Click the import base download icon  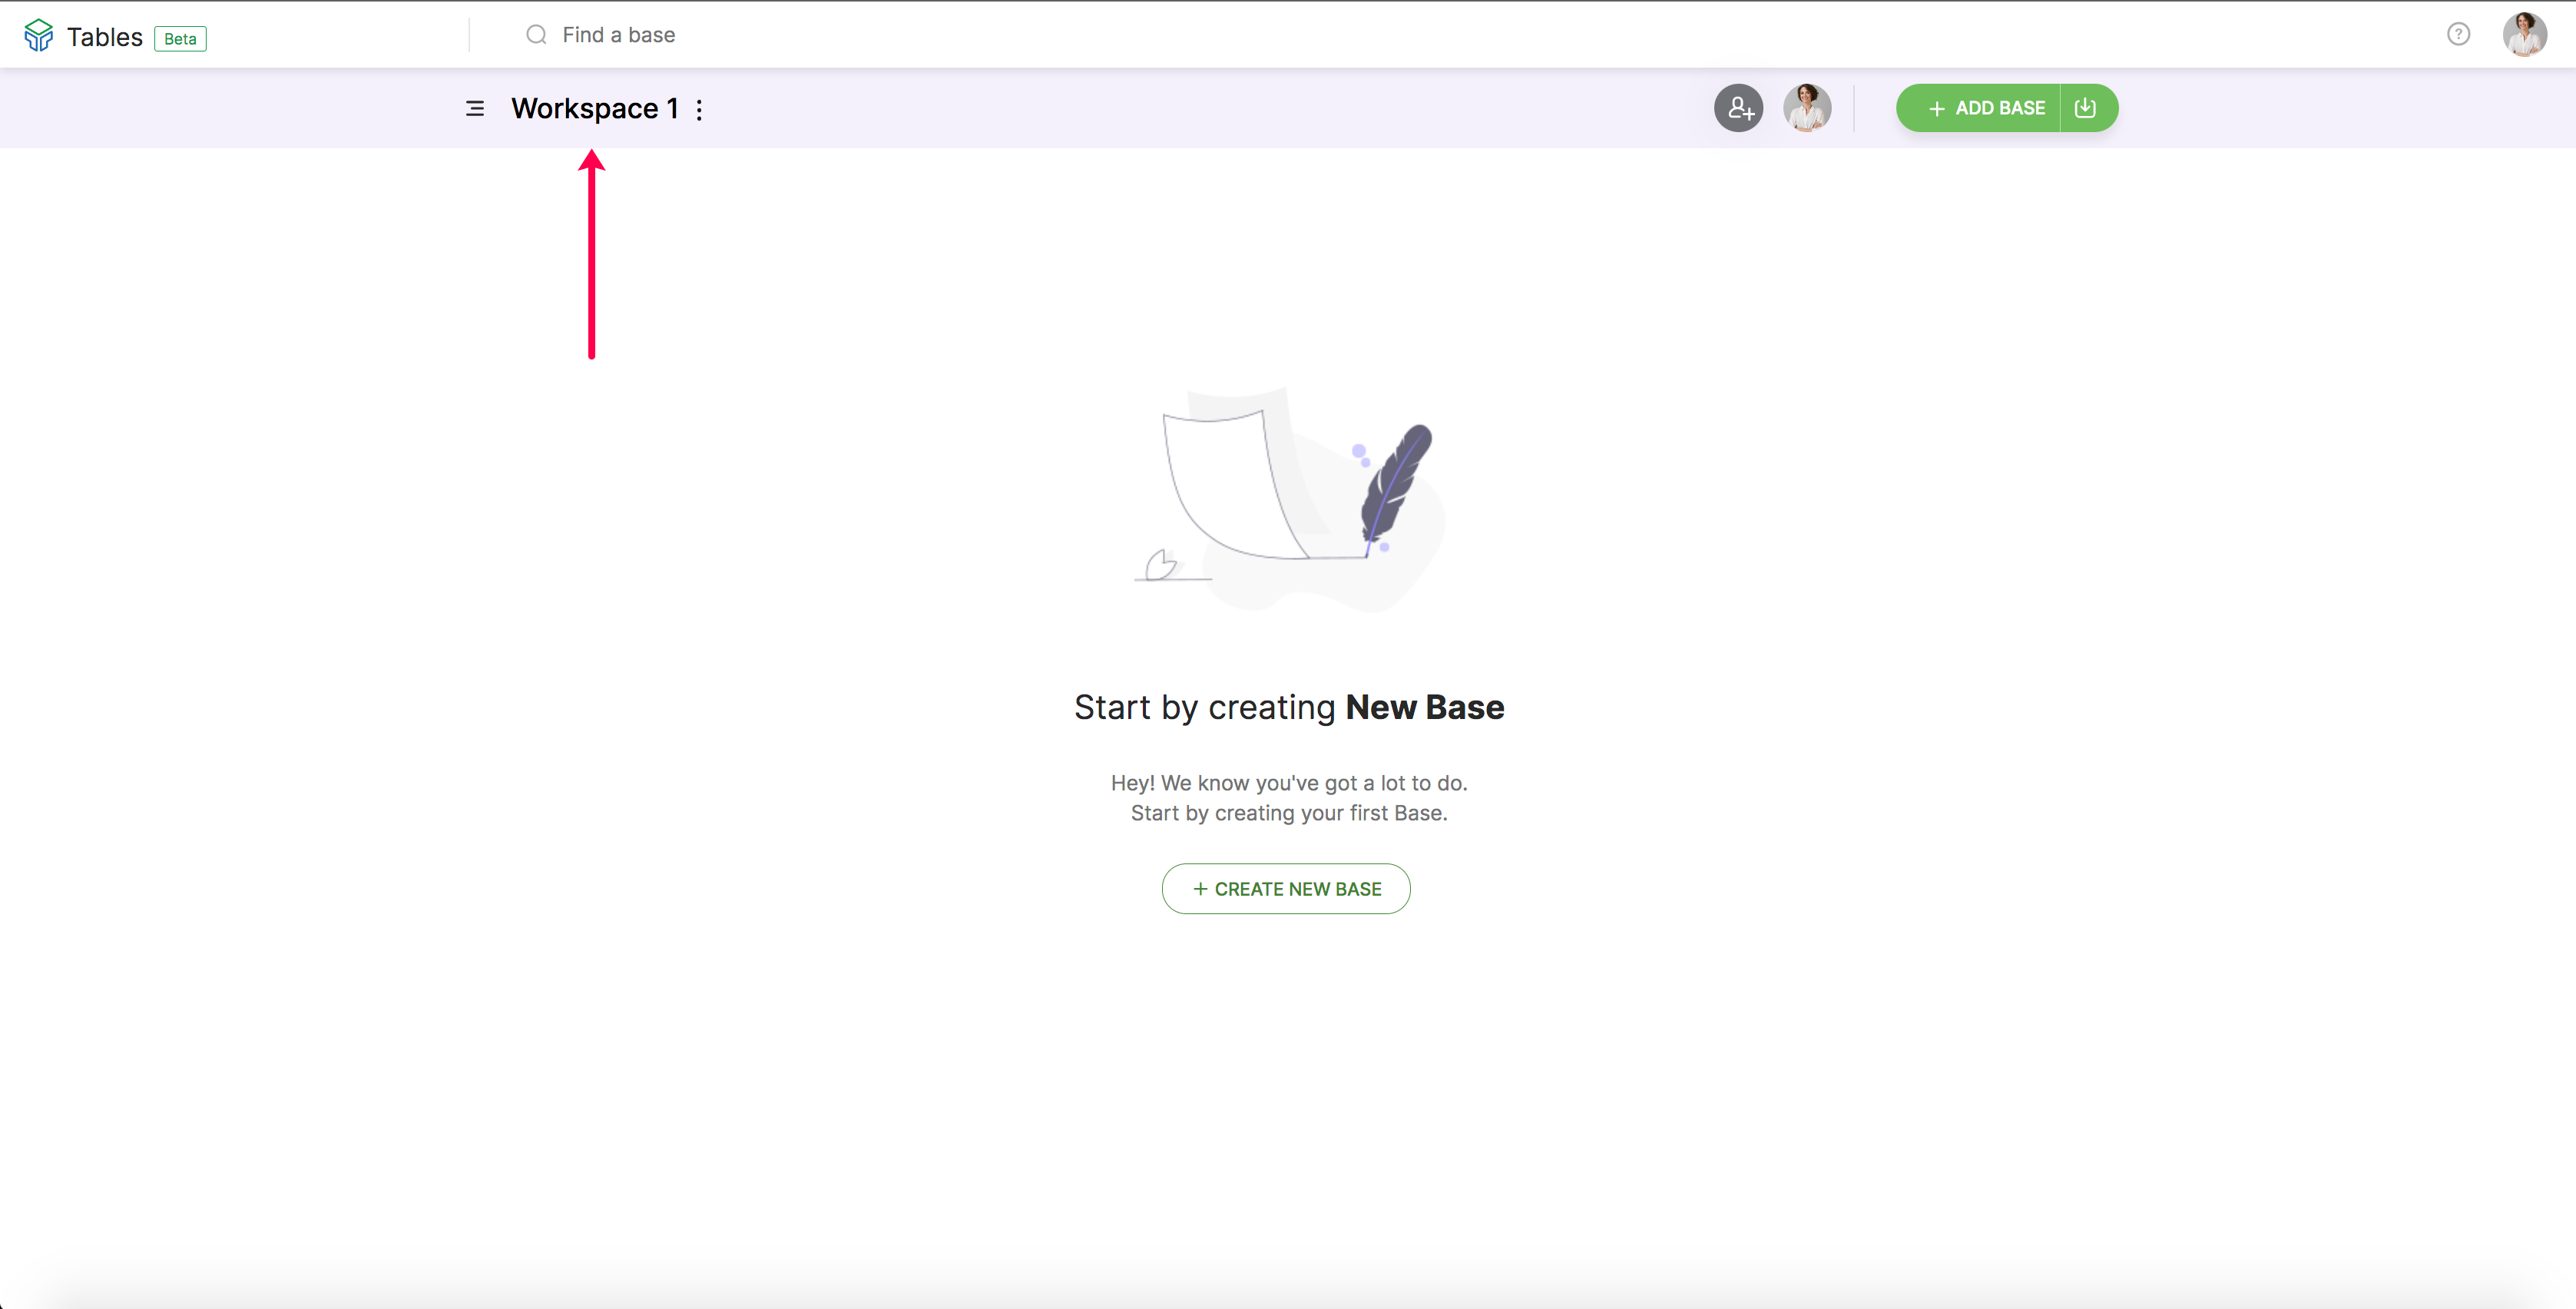pos(2085,108)
